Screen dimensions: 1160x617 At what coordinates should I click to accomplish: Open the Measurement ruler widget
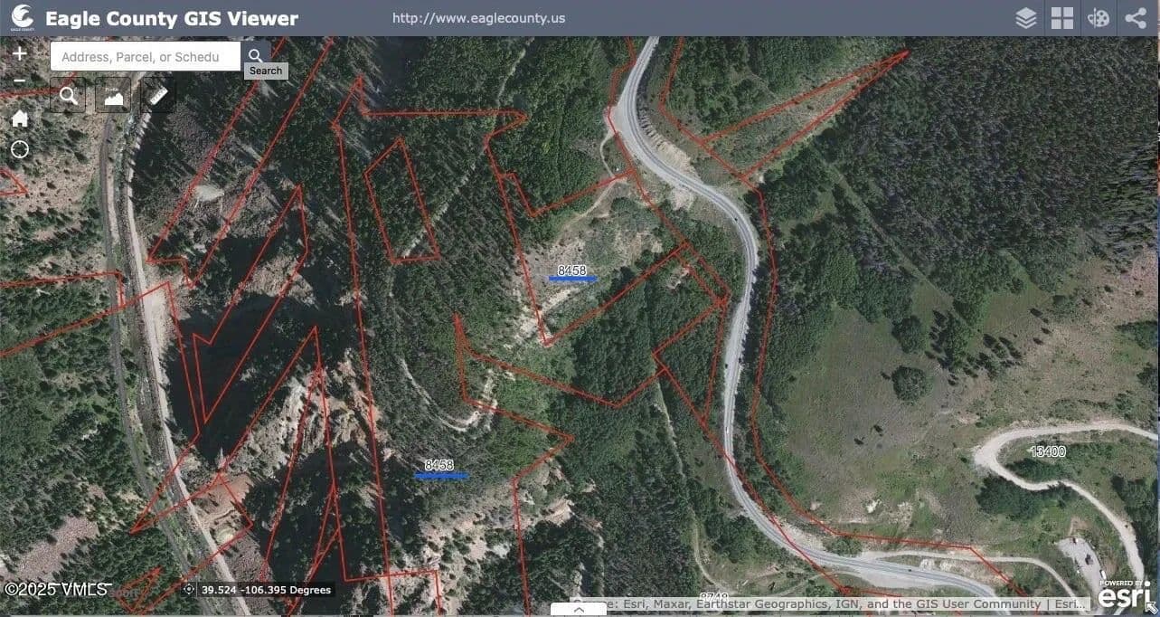tap(158, 95)
